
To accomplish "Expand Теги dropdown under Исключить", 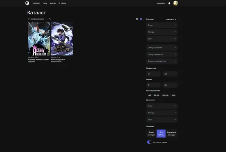I will tap(162, 120).
